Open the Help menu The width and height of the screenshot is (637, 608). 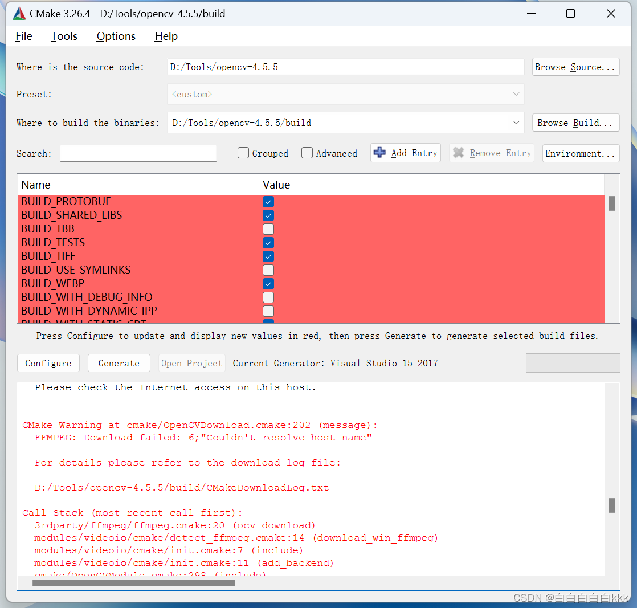pyautogui.click(x=166, y=36)
